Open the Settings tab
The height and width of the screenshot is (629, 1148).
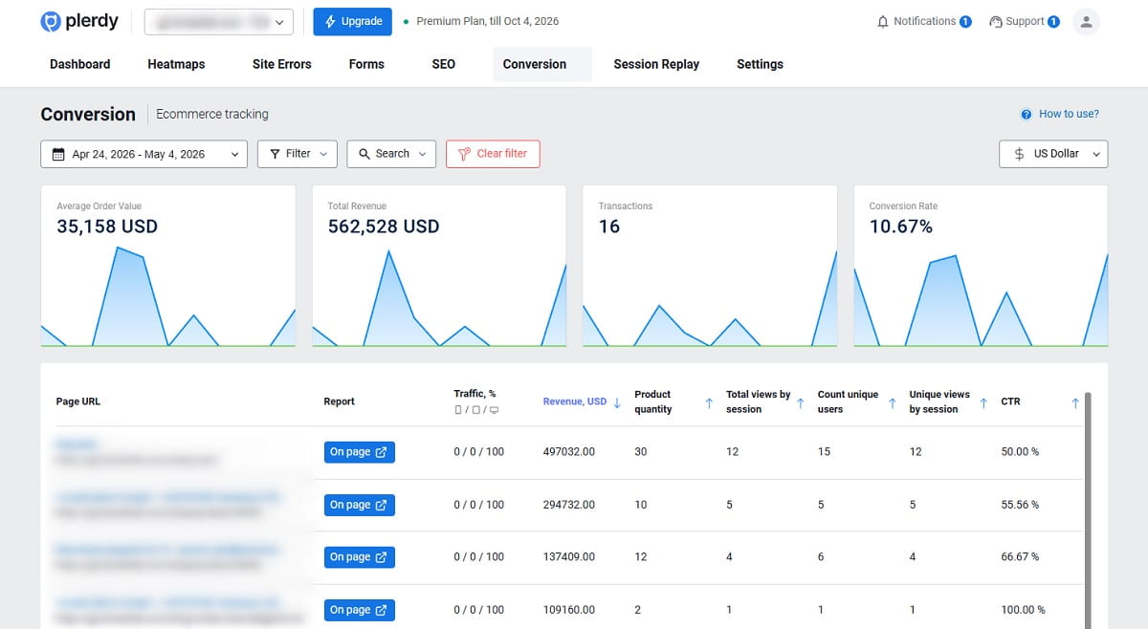[x=760, y=64]
